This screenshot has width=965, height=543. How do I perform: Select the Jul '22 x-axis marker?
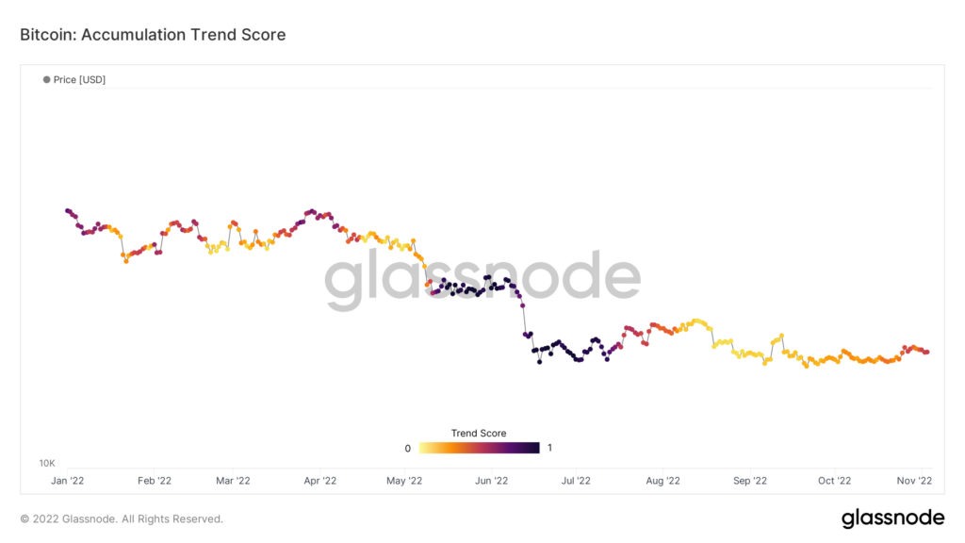point(575,481)
